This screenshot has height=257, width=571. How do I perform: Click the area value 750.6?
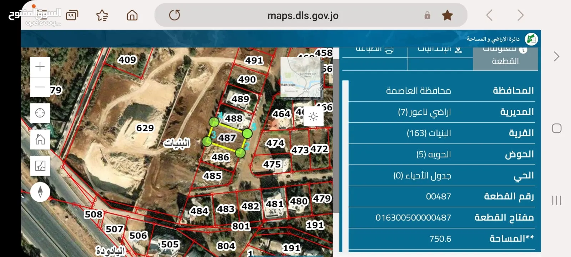440,238
